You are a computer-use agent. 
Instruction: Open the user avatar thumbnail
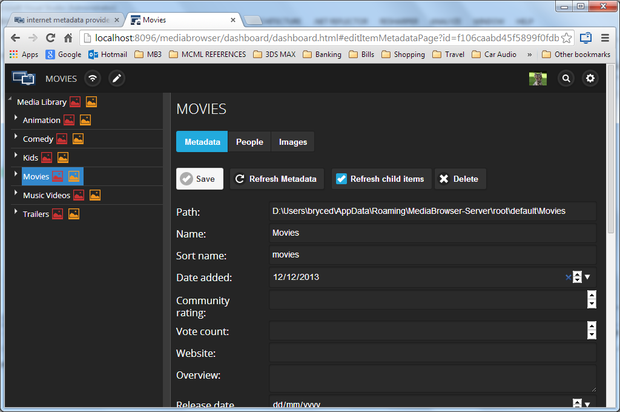tap(538, 78)
